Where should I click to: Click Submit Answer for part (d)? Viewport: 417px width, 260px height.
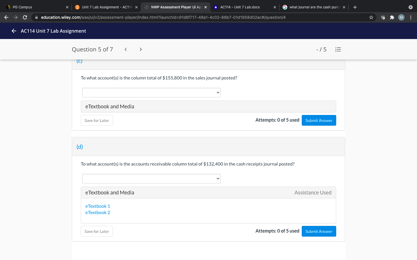(319, 231)
